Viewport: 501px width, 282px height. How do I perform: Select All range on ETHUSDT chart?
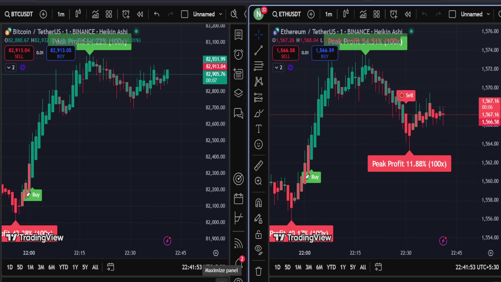point(363,267)
